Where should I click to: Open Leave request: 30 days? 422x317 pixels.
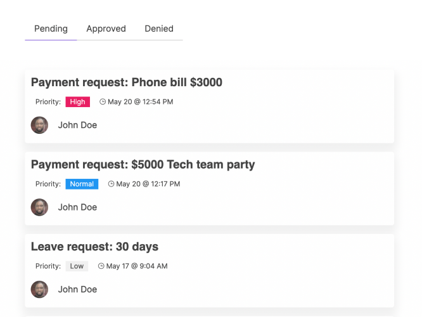click(95, 247)
